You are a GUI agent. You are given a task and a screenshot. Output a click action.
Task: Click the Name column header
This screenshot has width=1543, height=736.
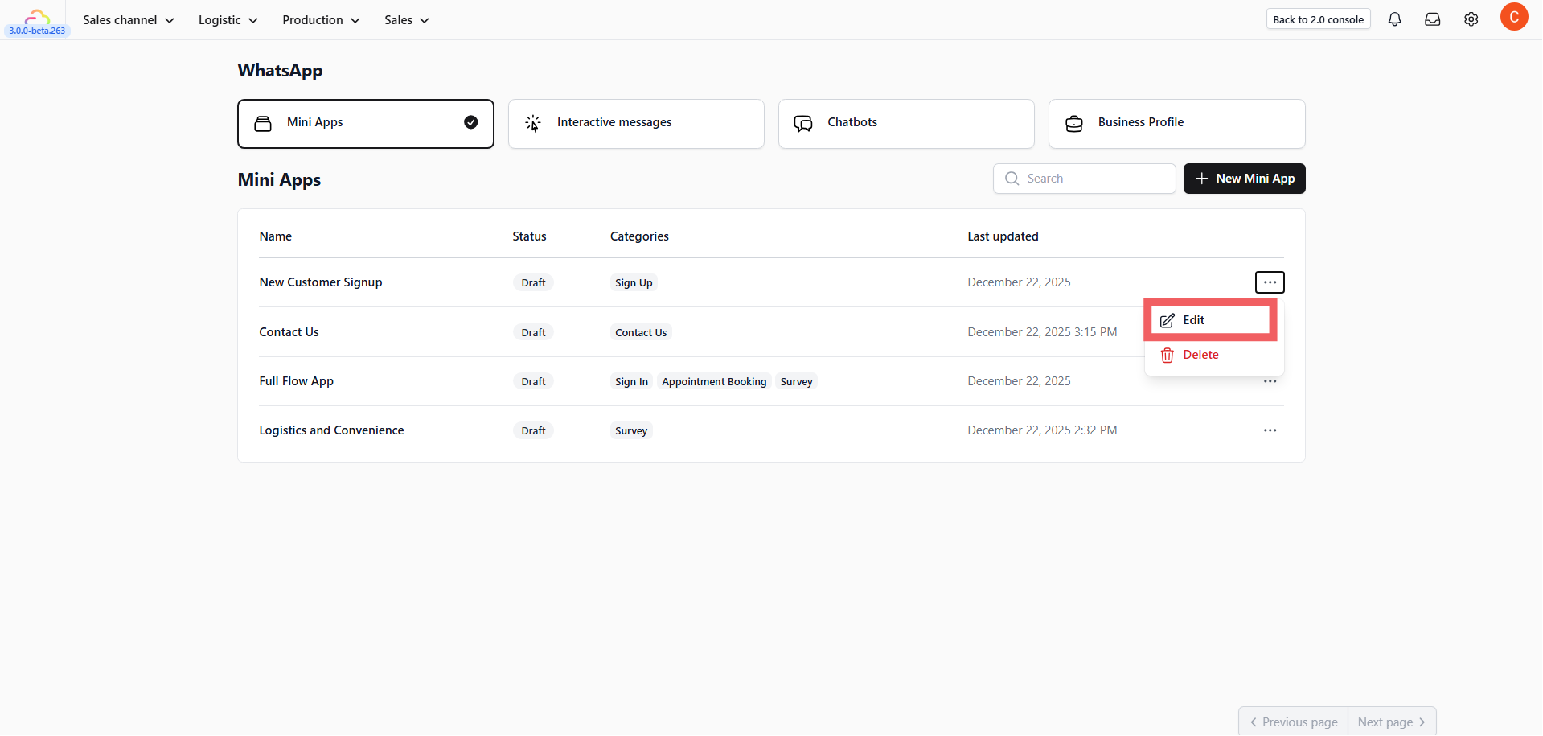click(x=276, y=236)
